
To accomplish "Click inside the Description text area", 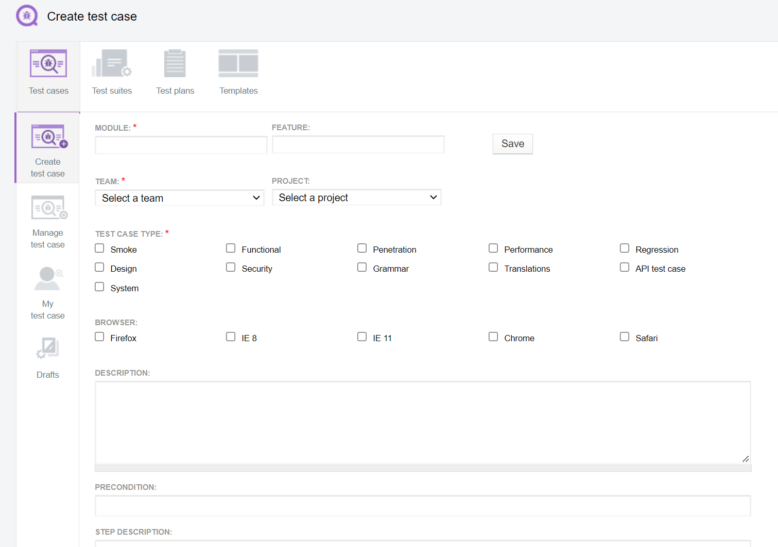I will (x=422, y=422).
